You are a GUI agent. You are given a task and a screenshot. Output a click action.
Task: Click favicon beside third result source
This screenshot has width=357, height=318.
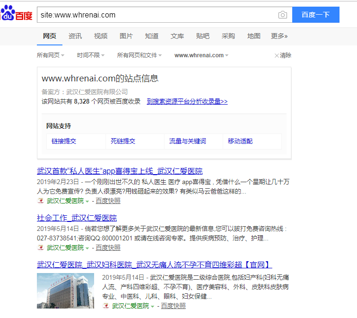106,306
